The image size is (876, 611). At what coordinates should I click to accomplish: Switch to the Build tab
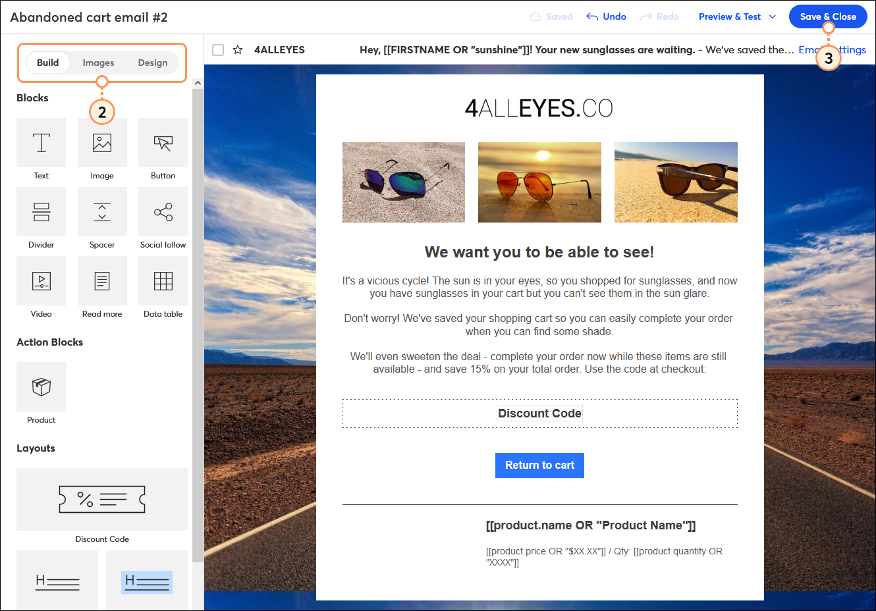[47, 63]
